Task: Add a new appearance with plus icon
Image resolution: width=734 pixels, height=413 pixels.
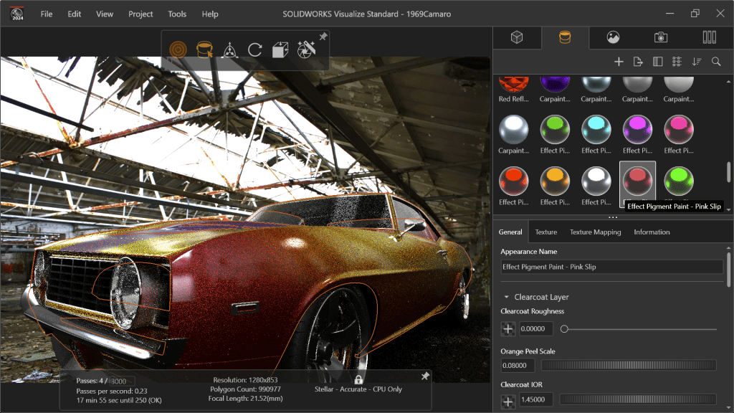Action: (x=619, y=62)
